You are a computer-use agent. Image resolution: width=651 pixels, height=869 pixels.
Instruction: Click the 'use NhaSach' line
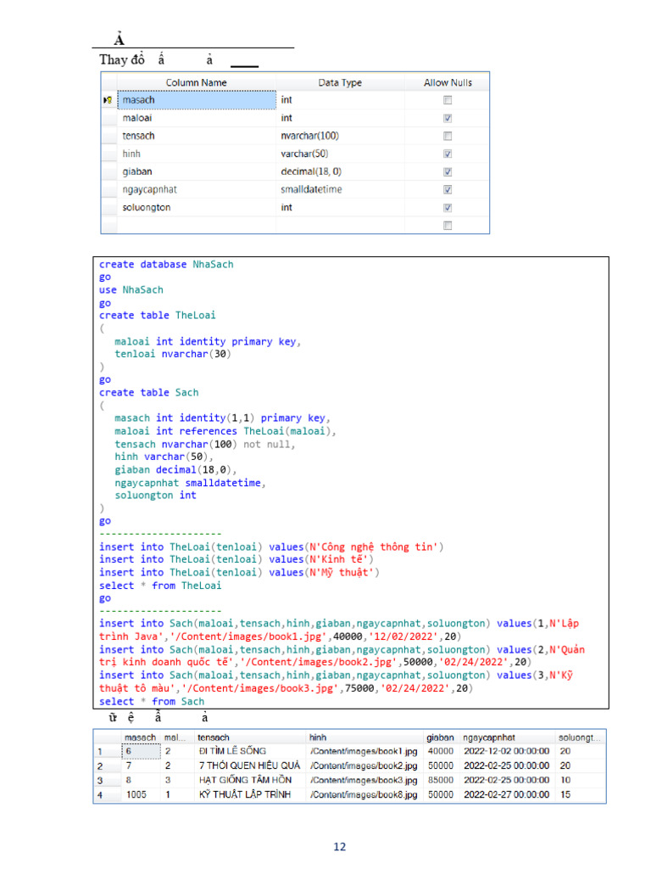[x=131, y=290]
